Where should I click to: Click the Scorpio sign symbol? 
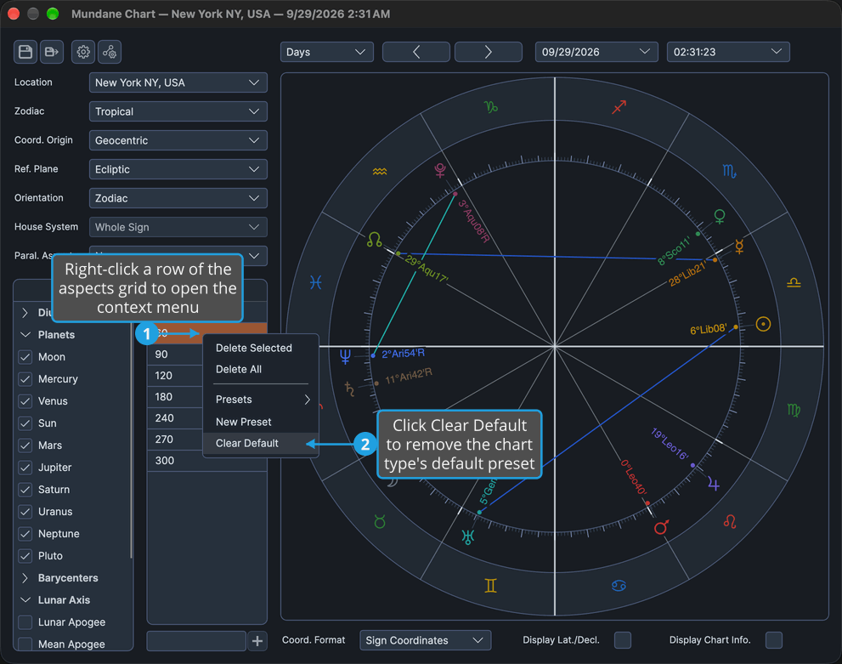pyautogui.click(x=729, y=172)
